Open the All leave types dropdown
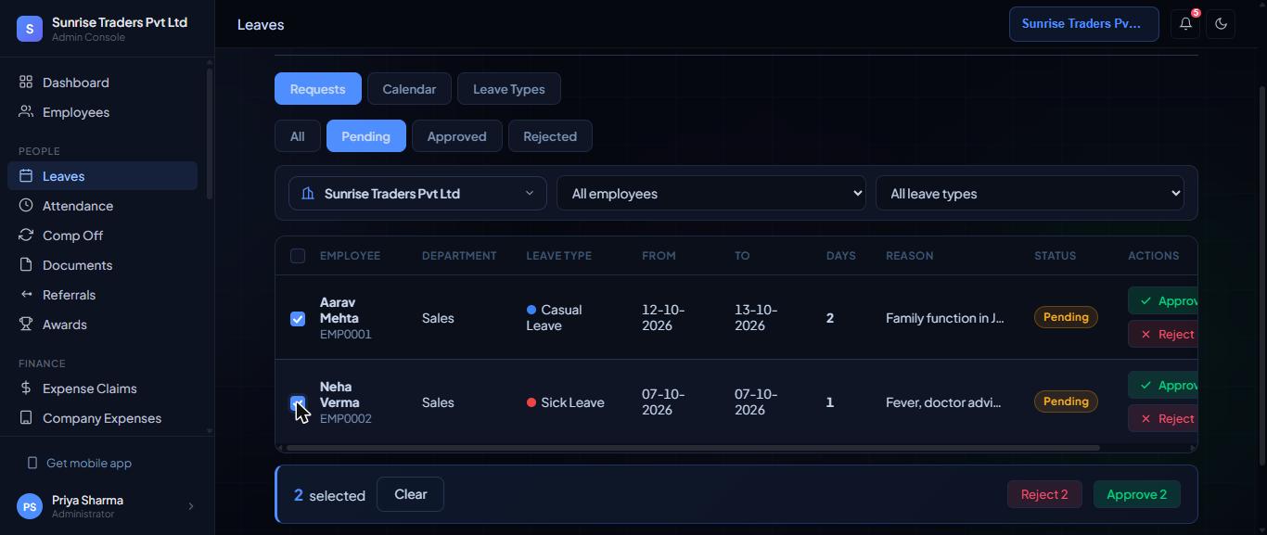1267x535 pixels. click(1030, 194)
